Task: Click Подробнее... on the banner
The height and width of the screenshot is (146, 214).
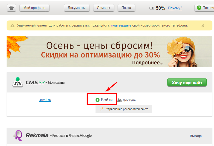Action: (148, 63)
